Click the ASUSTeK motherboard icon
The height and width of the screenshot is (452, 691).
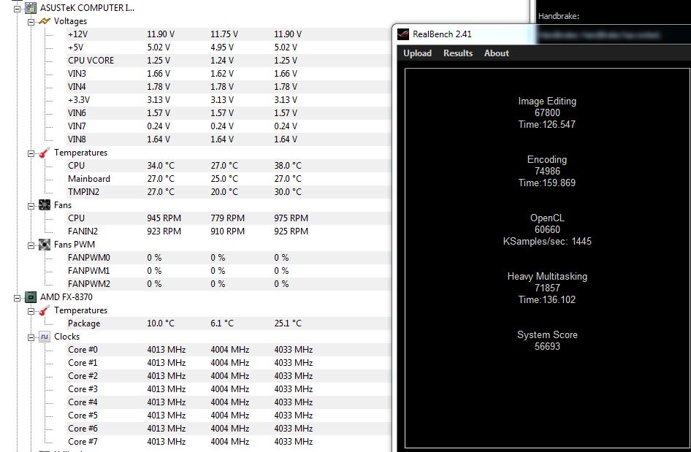(31, 8)
